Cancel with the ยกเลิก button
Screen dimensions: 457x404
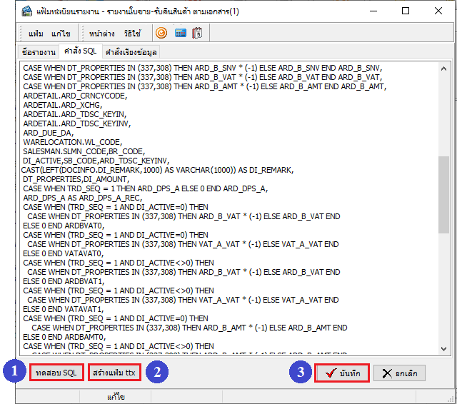[x=399, y=373]
